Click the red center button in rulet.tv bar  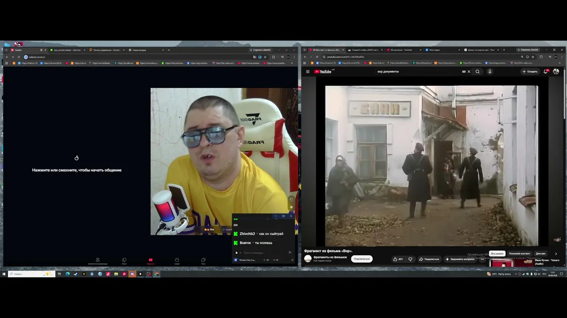(x=151, y=260)
